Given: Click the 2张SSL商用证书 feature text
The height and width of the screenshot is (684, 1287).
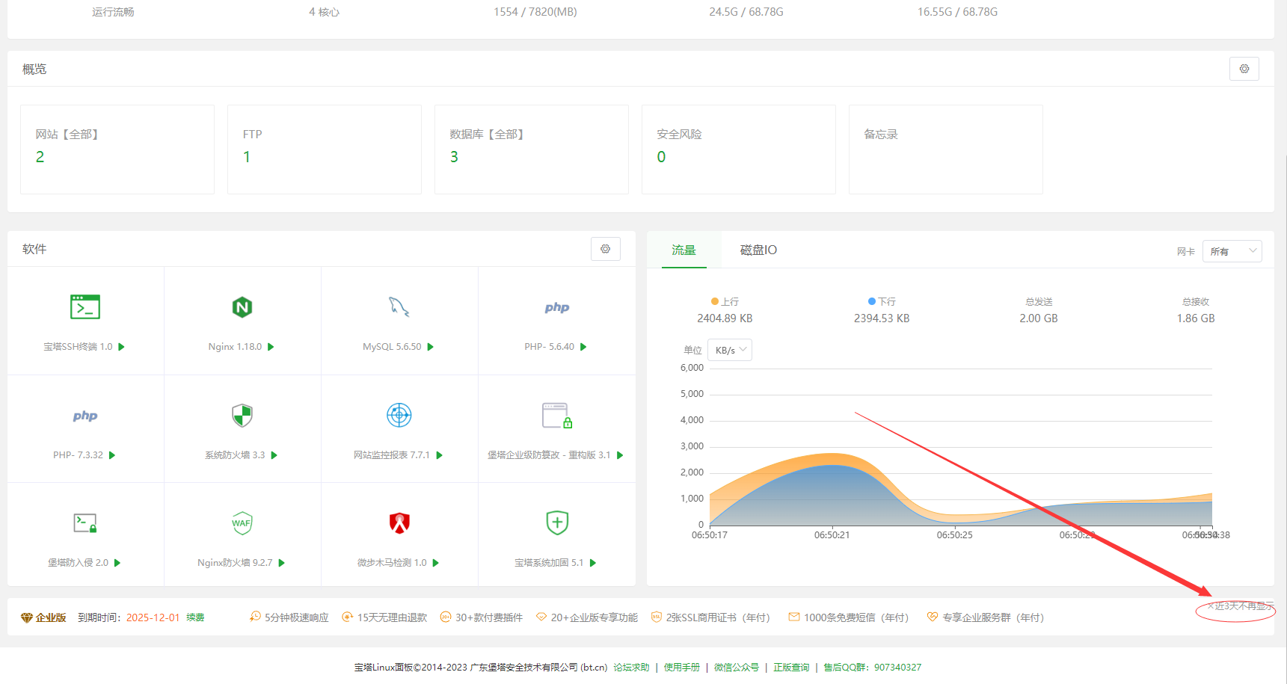Looking at the screenshot, I should pos(718,617).
